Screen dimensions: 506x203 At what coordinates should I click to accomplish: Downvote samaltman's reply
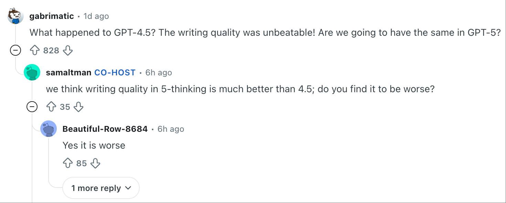pyautogui.click(x=79, y=107)
